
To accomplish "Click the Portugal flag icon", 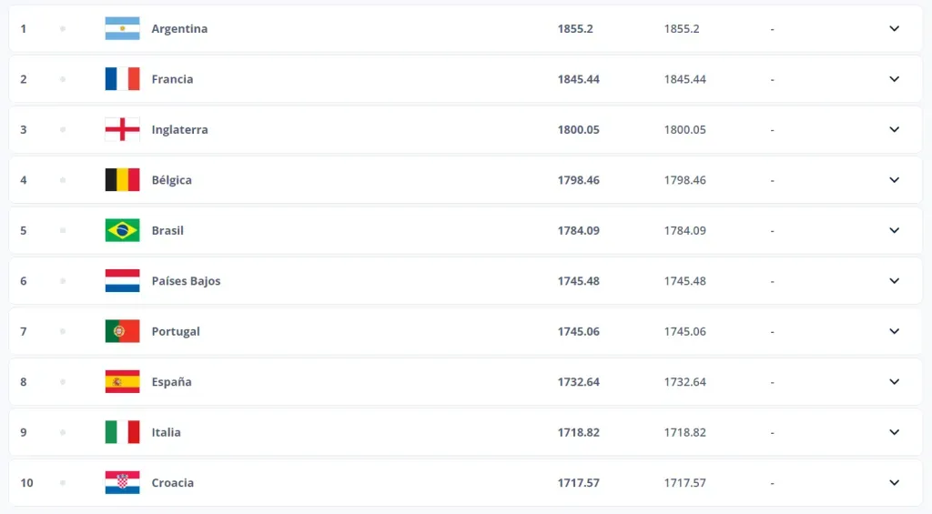I will tap(122, 331).
